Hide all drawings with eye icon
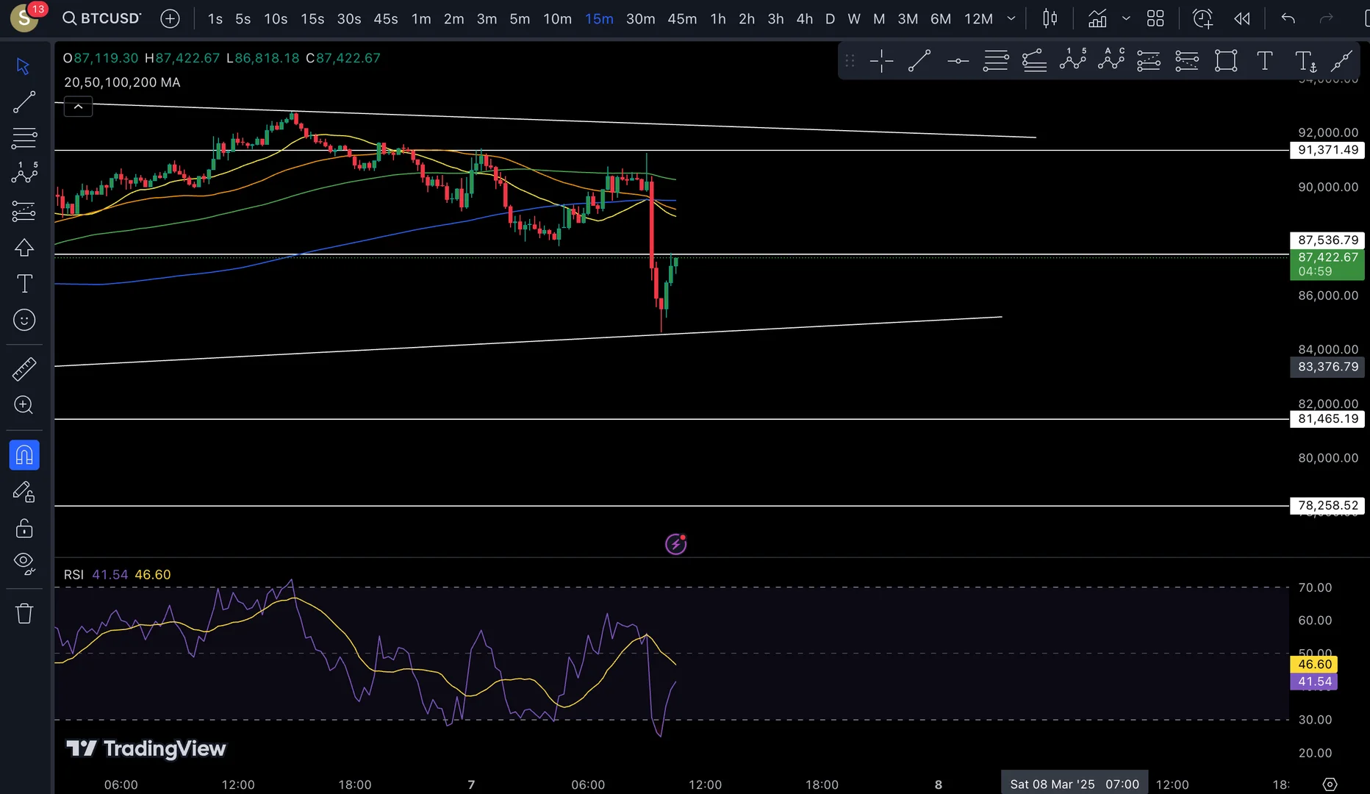Image resolution: width=1370 pixels, height=794 pixels. 24,564
